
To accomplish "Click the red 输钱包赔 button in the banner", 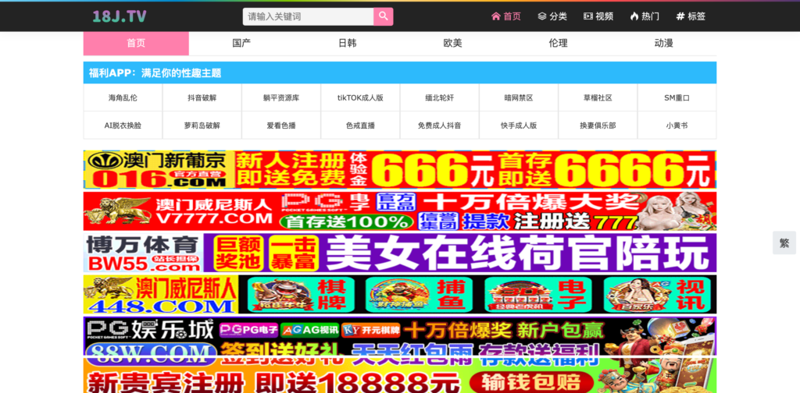I will click(x=531, y=382).
